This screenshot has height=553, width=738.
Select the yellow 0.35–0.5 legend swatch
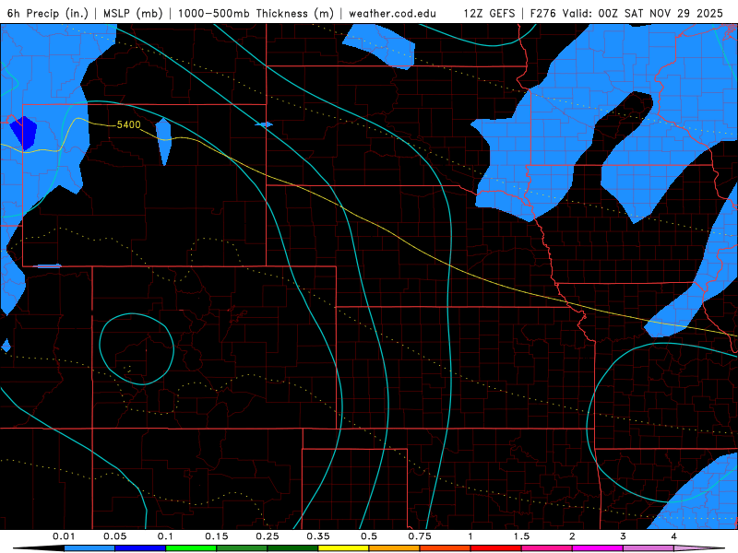(x=343, y=548)
